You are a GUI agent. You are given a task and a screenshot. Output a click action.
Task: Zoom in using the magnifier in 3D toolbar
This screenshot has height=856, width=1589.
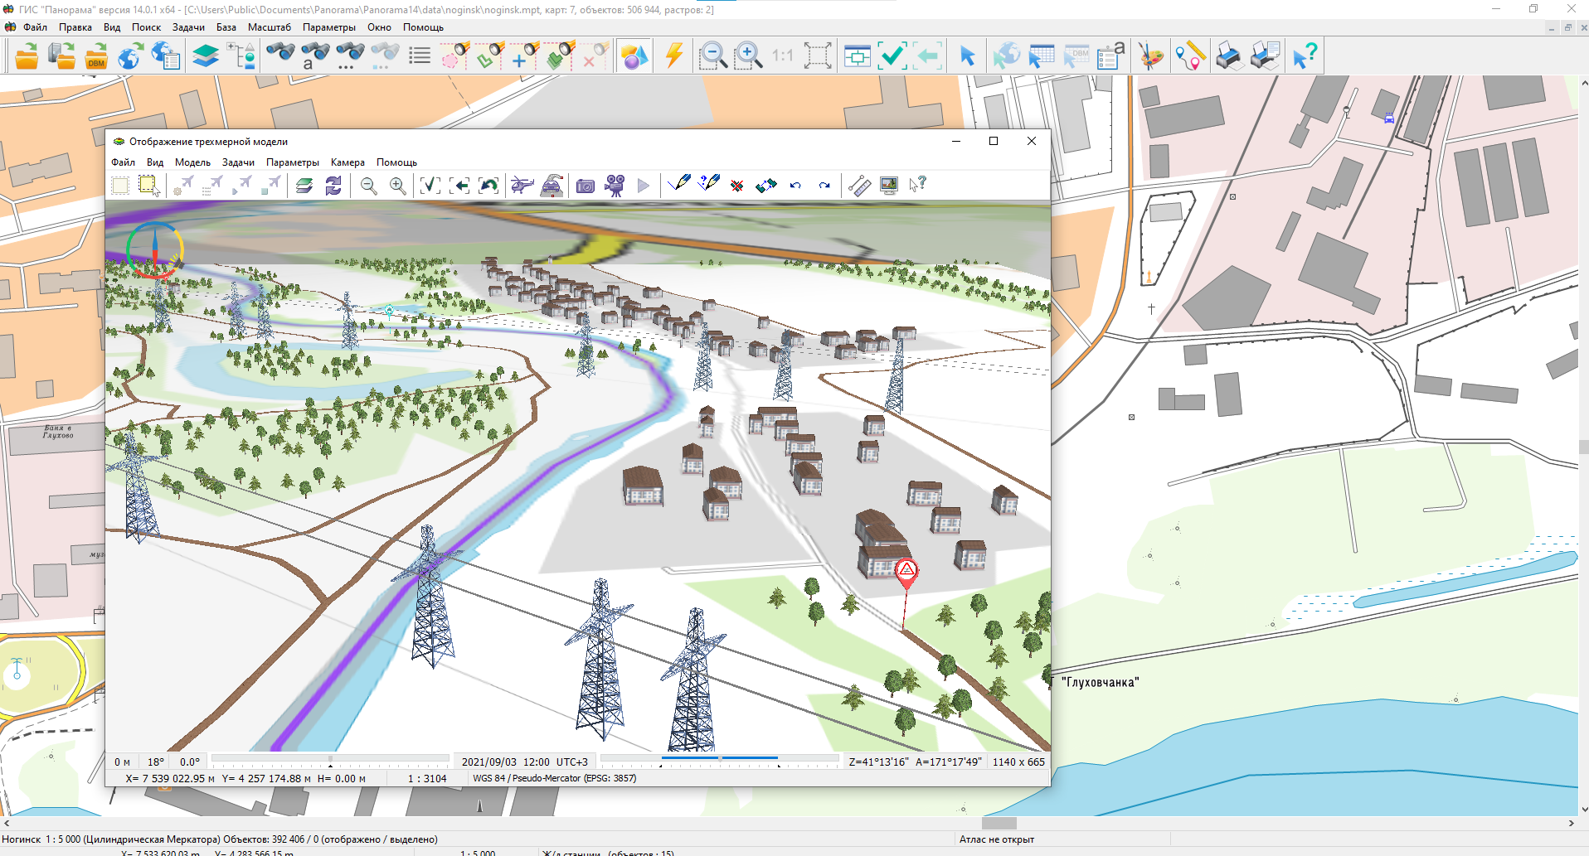tap(398, 186)
